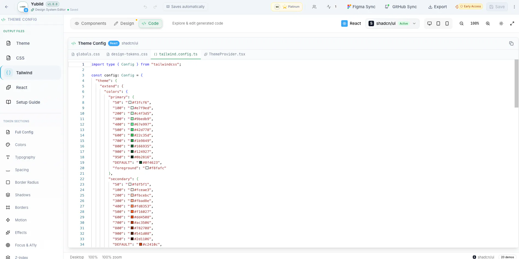The height and width of the screenshot is (259, 519).
Task: Toggle light/dark theme sun icon
Action: click(x=501, y=23)
